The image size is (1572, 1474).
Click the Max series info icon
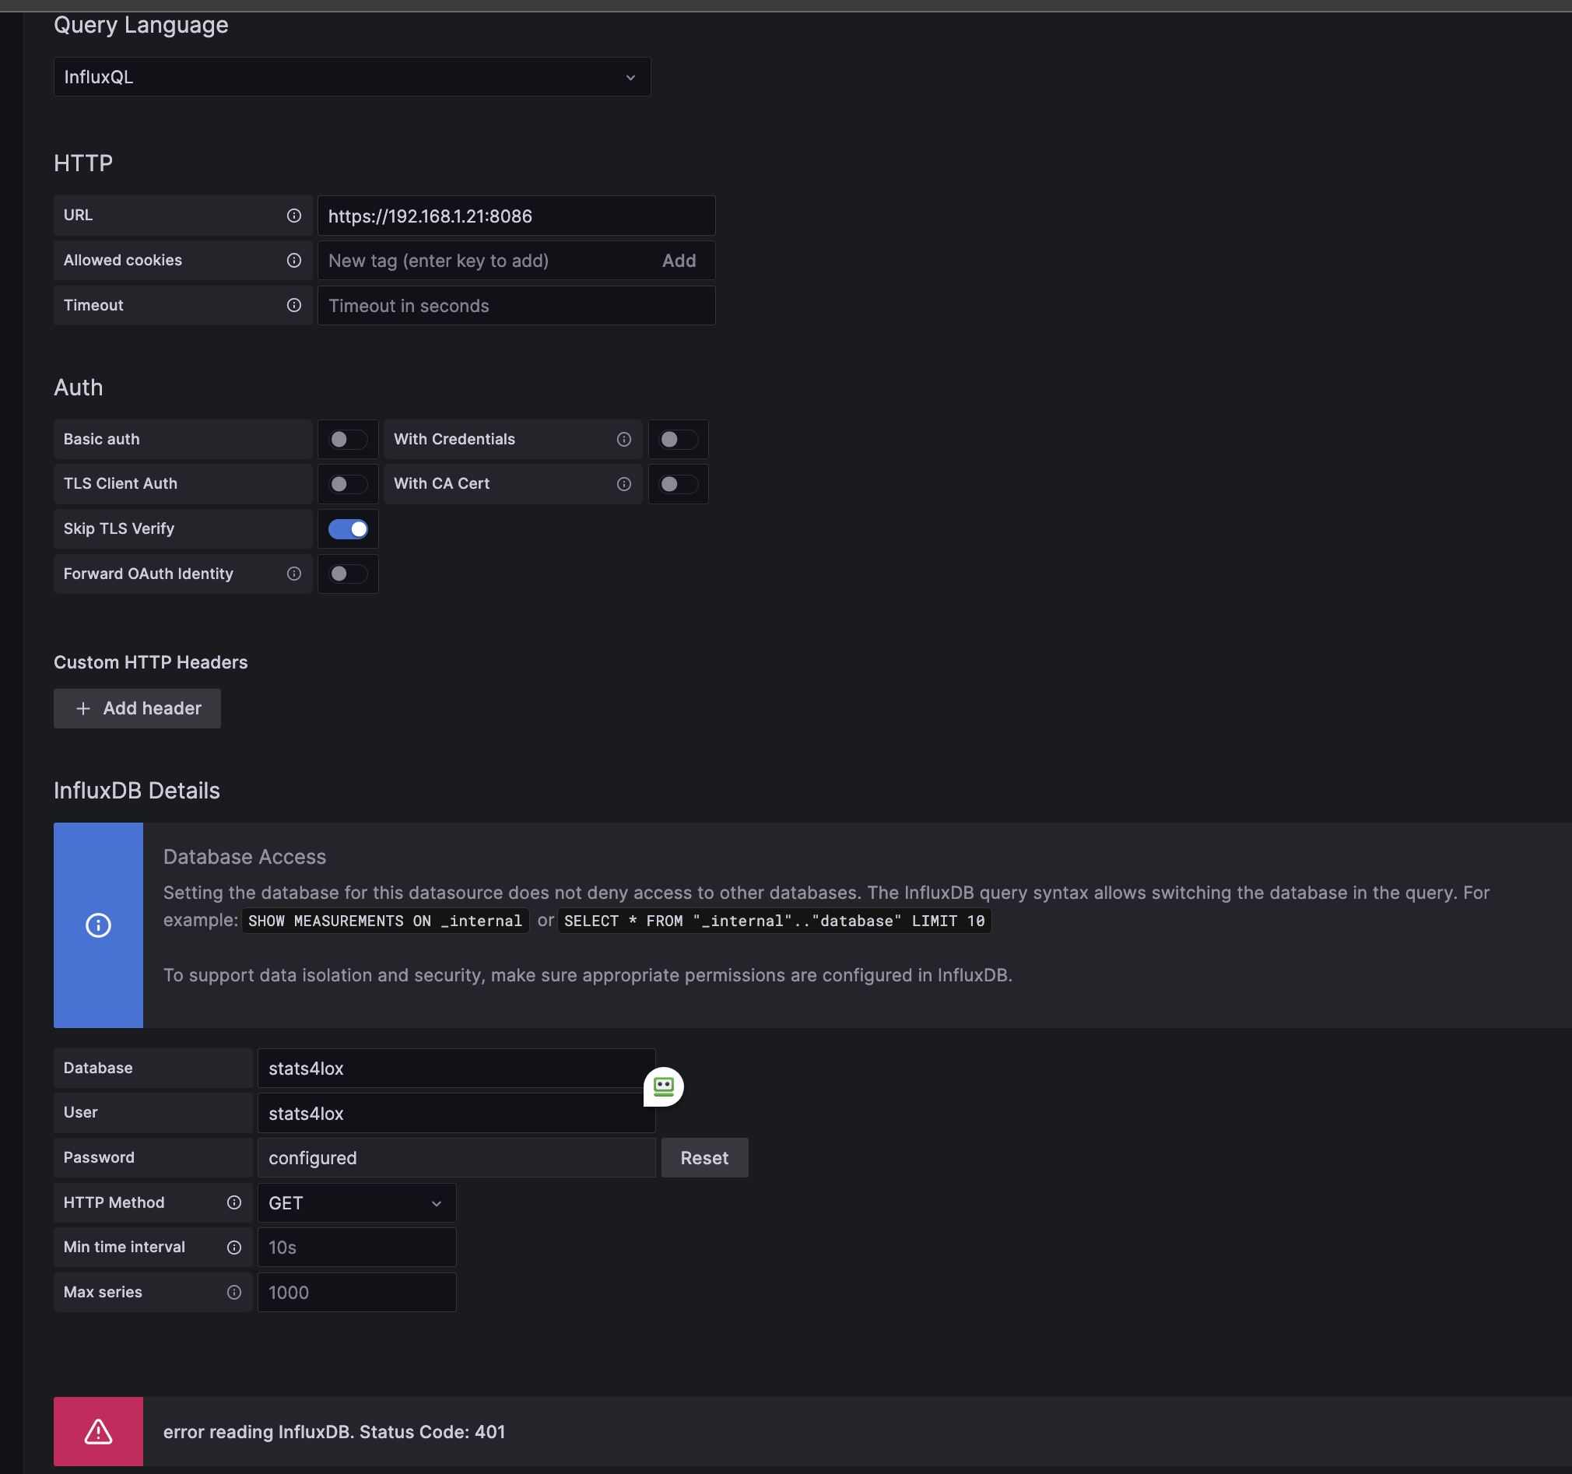234,1292
